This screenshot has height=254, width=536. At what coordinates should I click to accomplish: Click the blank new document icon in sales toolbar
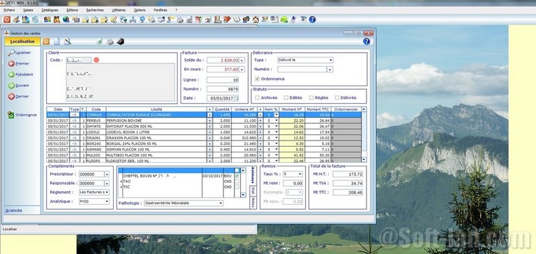coord(57,42)
